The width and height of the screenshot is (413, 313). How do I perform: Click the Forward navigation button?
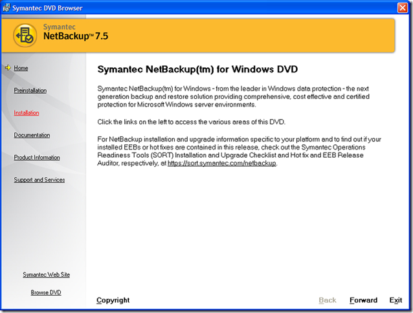click(x=364, y=300)
